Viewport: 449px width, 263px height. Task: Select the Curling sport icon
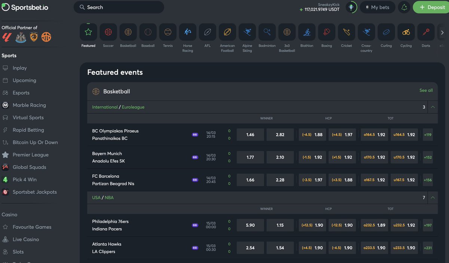tap(386, 32)
